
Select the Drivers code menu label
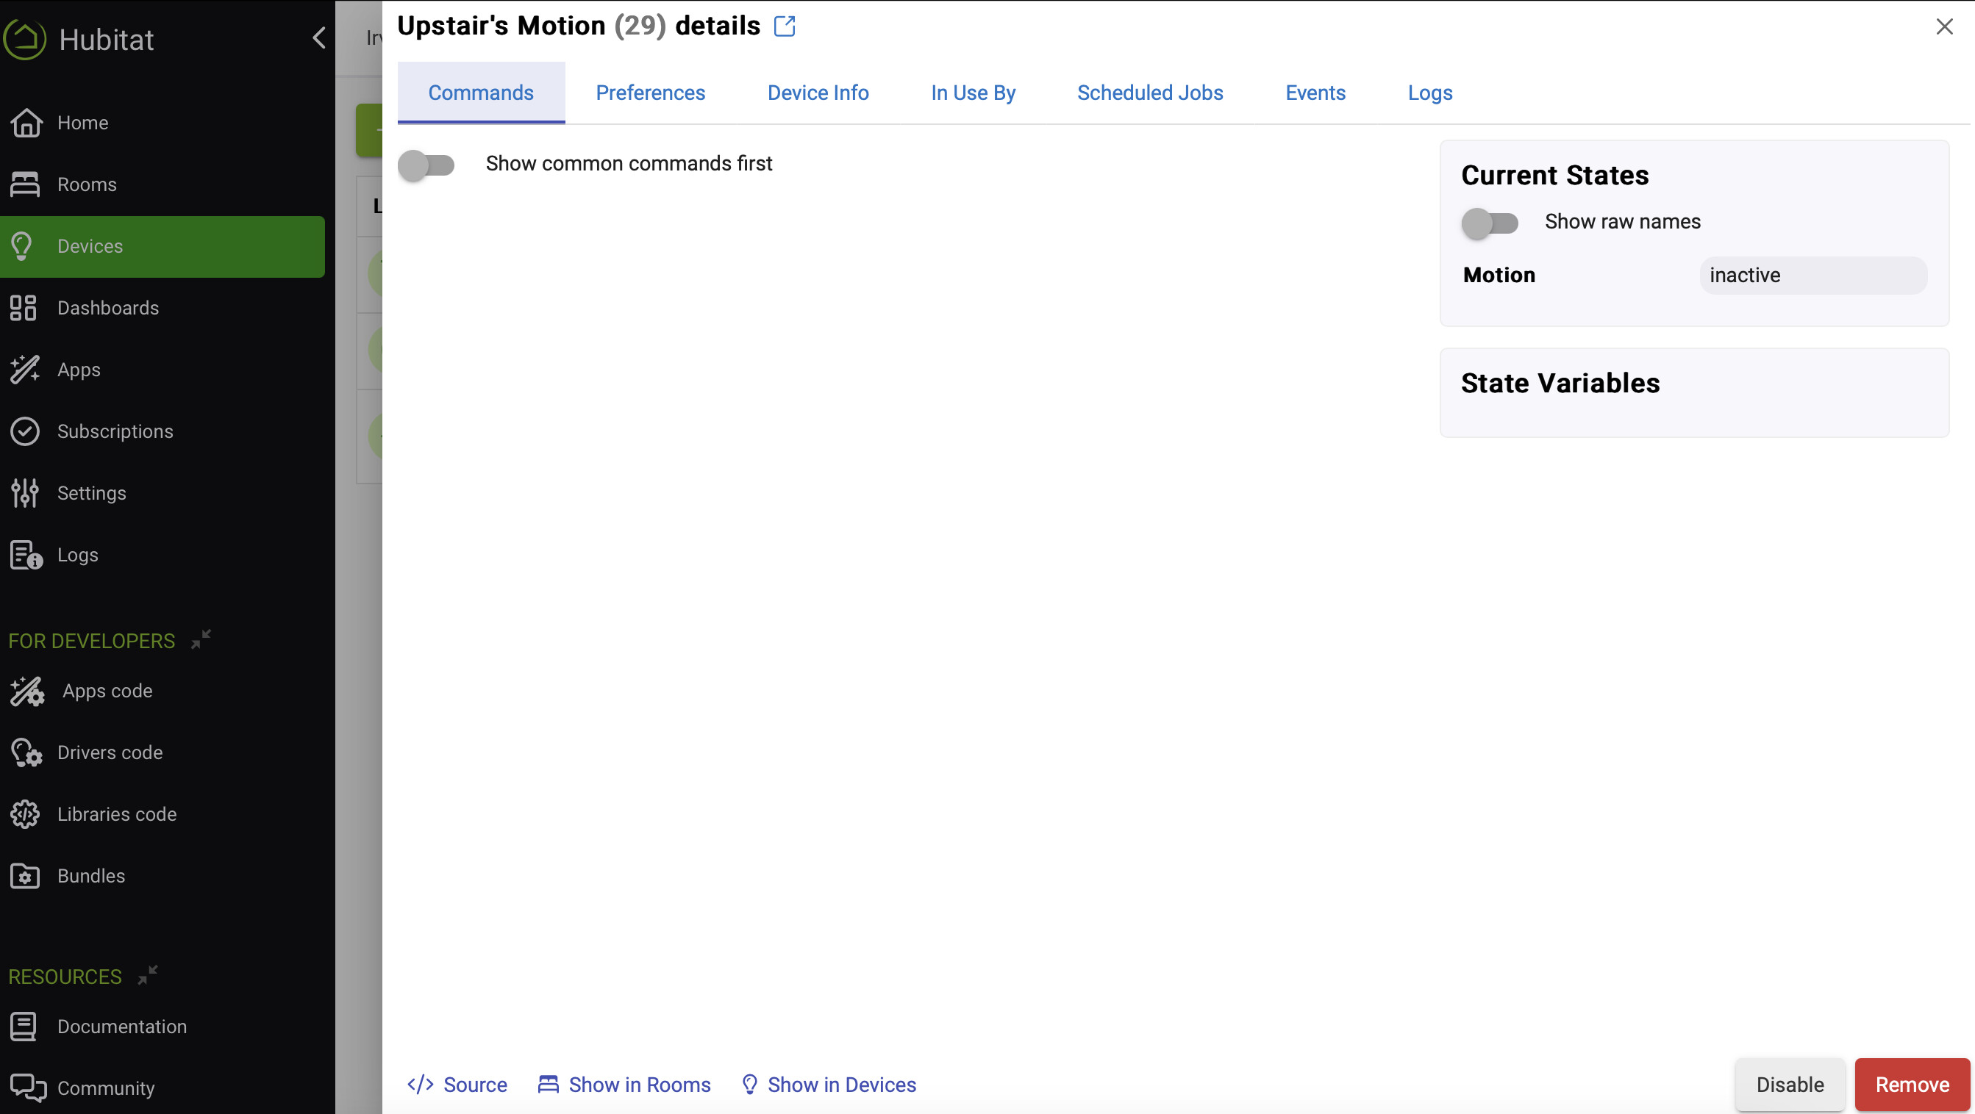coord(110,752)
